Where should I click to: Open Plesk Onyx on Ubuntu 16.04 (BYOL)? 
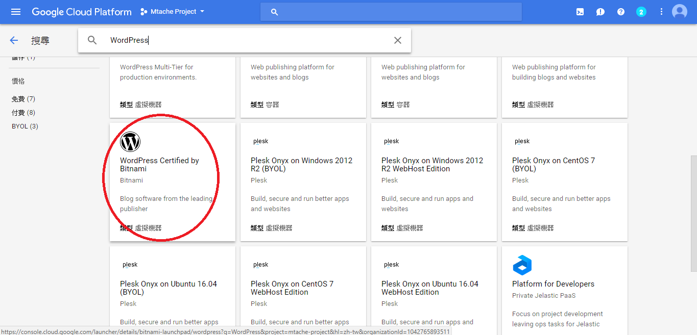click(169, 288)
